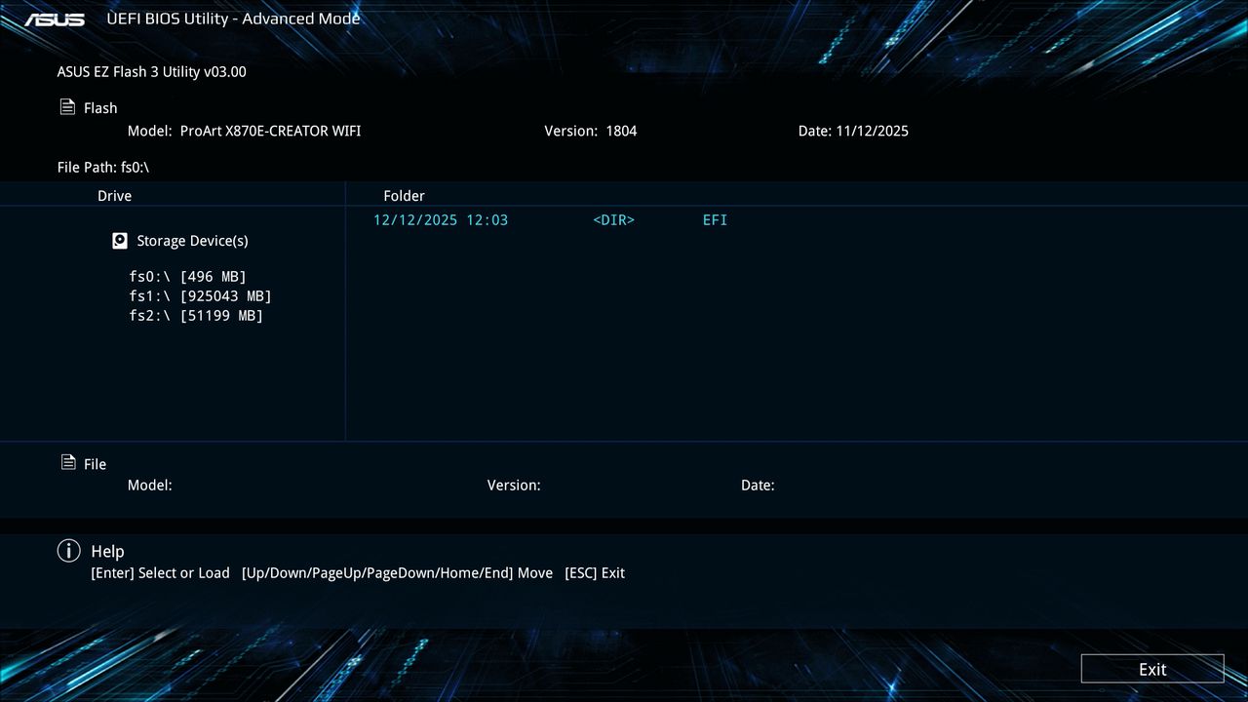This screenshot has height=702, width=1248.
Task: Click the Version: 1804 label
Action: click(x=591, y=130)
